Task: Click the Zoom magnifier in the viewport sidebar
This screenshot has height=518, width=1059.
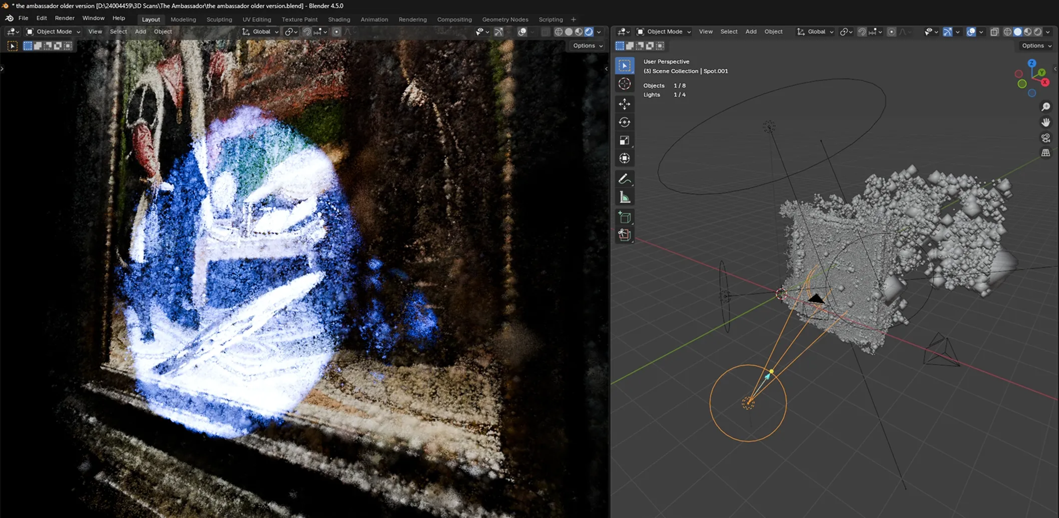Action: pyautogui.click(x=1046, y=106)
